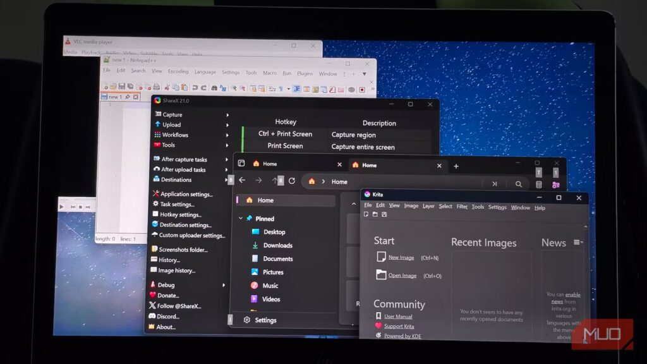Image resolution: width=647 pixels, height=364 pixels.
Task: Select Home in the file manager sidebar
Action: [286, 200]
